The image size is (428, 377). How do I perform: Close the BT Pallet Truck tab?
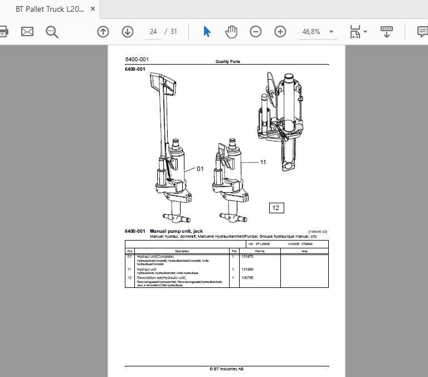click(x=93, y=9)
